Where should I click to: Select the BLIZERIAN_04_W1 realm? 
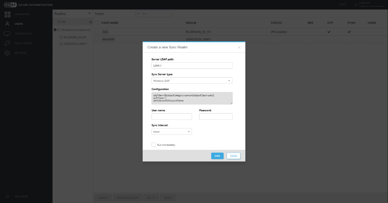[x=75, y=37]
